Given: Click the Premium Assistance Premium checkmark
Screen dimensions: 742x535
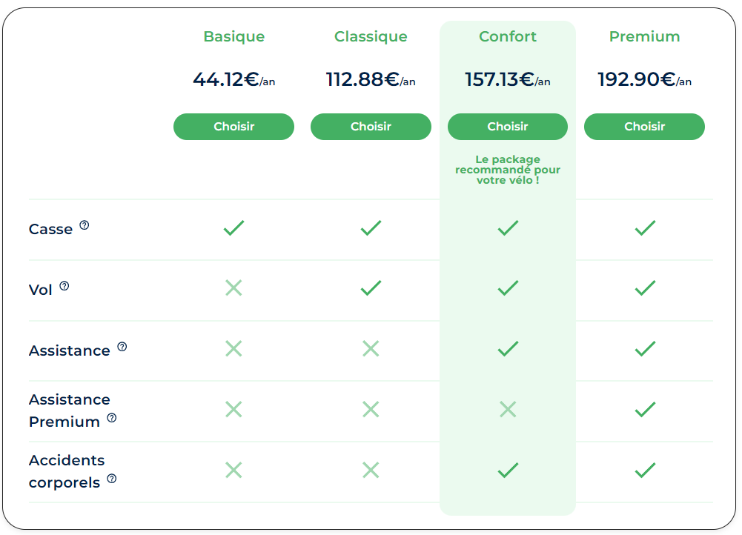Looking at the screenshot, I should click(x=645, y=409).
